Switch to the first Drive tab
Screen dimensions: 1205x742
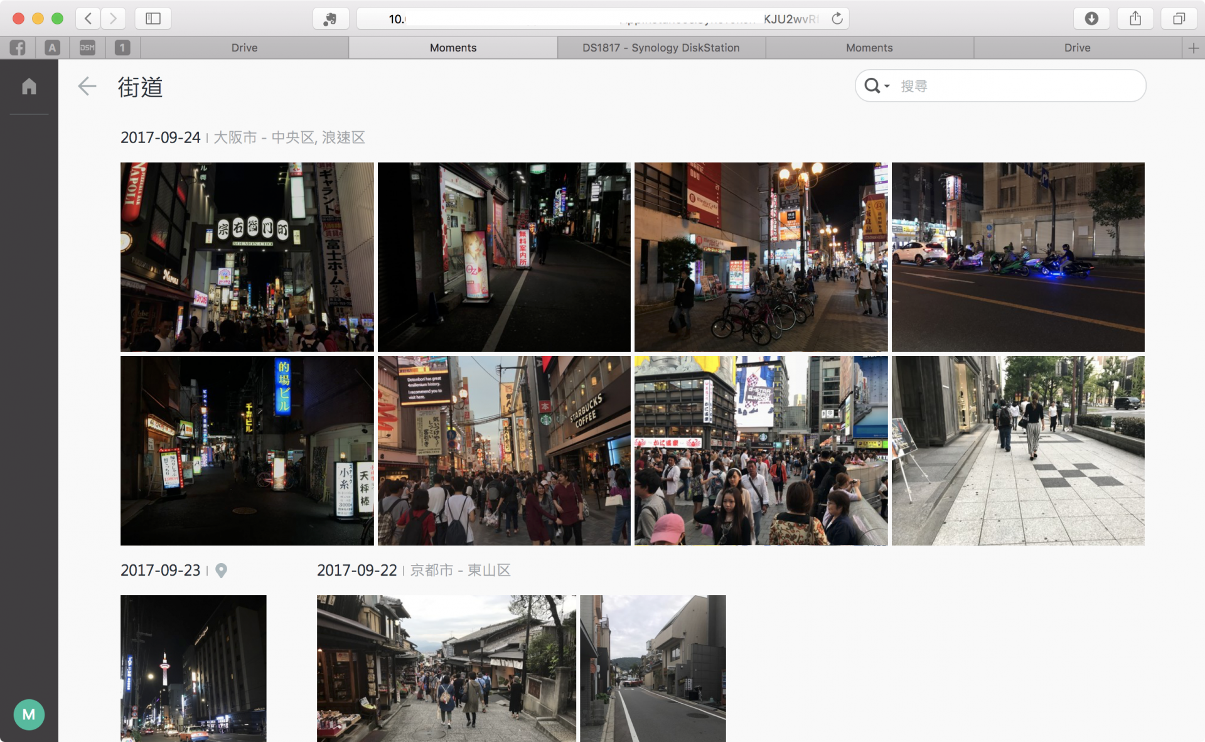pyautogui.click(x=244, y=48)
